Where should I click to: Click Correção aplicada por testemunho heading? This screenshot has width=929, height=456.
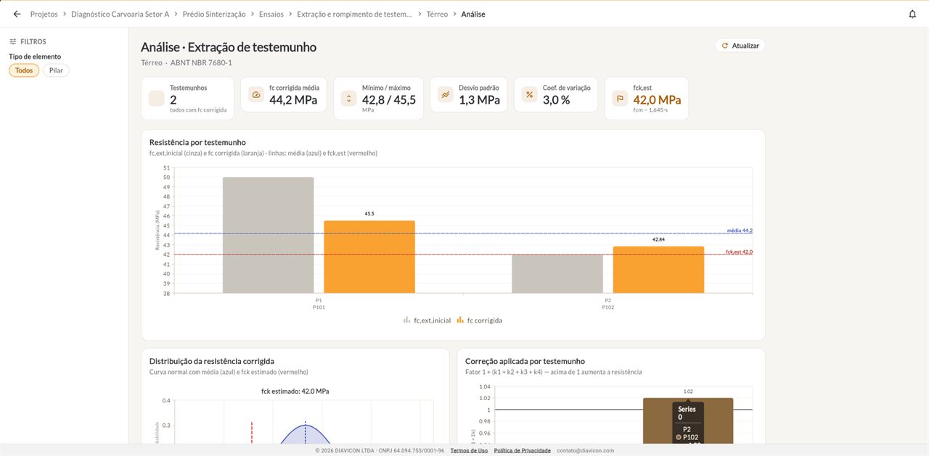(525, 361)
